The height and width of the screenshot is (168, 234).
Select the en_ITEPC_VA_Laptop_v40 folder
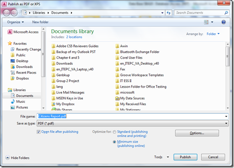(x=73, y=69)
